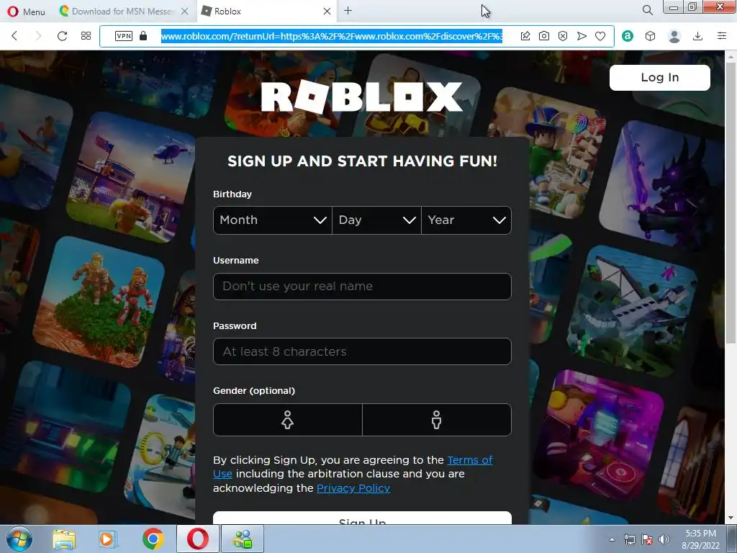
Task: Close the Roblox tab
Action: point(327,12)
